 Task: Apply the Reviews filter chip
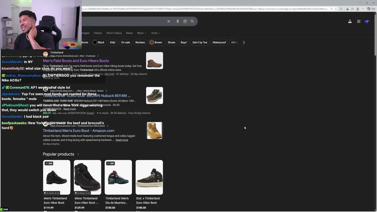coord(140,42)
